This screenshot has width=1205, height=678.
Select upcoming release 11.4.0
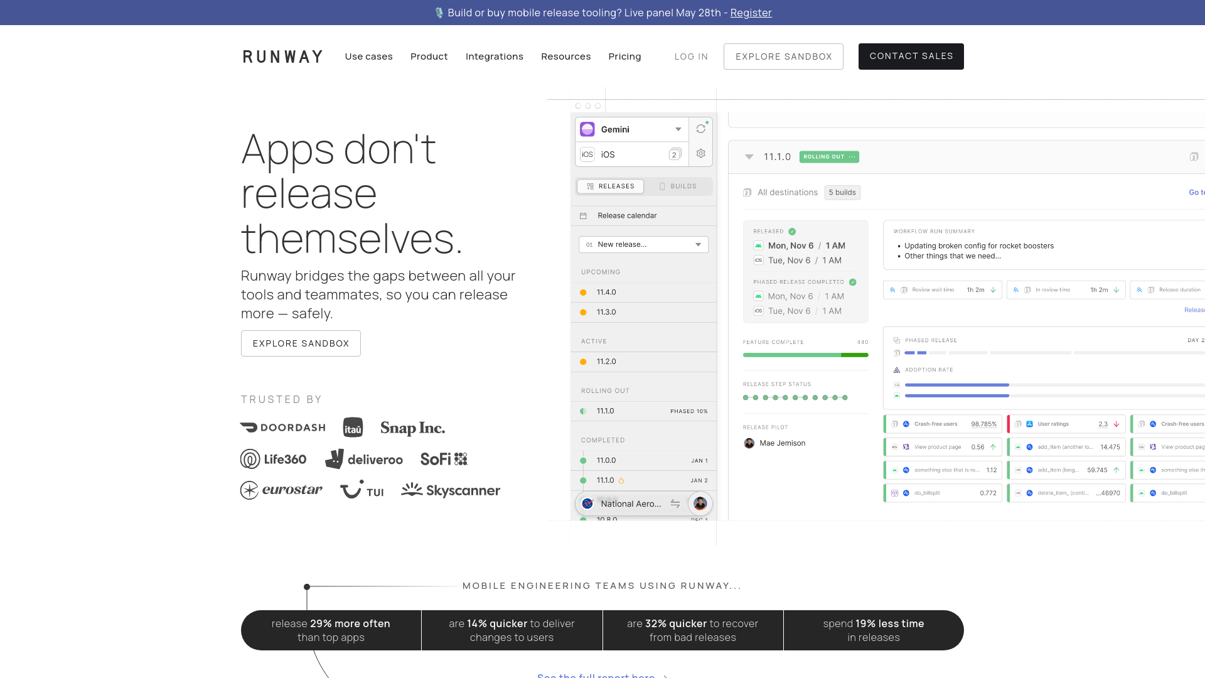[x=643, y=293]
